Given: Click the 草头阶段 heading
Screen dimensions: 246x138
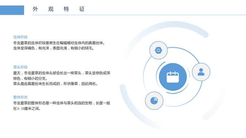Looking at the screenshot, I should coord(20,67).
